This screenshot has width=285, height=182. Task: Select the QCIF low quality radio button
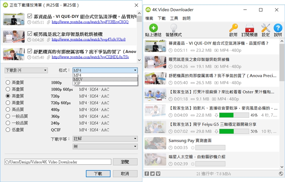coord(8,130)
